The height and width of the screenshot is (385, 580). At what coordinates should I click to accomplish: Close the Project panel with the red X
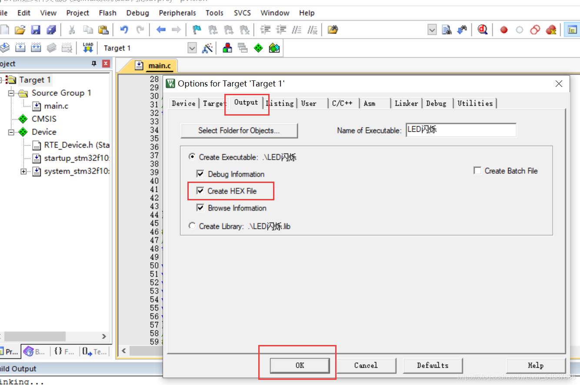(x=106, y=64)
